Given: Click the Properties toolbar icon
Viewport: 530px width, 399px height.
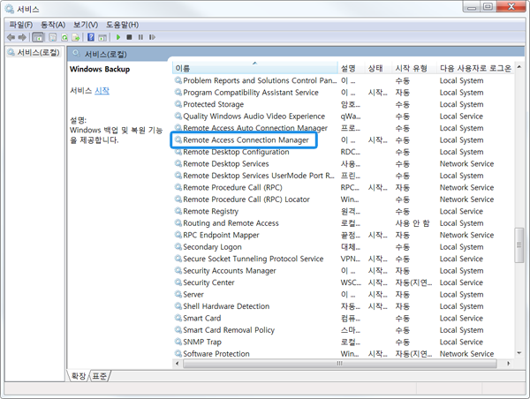Looking at the screenshot, I should (x=52, y=37).
